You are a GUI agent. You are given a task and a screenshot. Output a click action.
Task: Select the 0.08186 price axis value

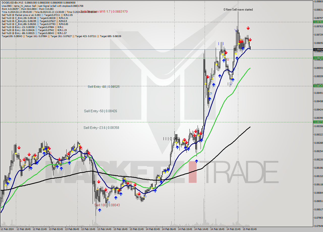pos(318,168)
